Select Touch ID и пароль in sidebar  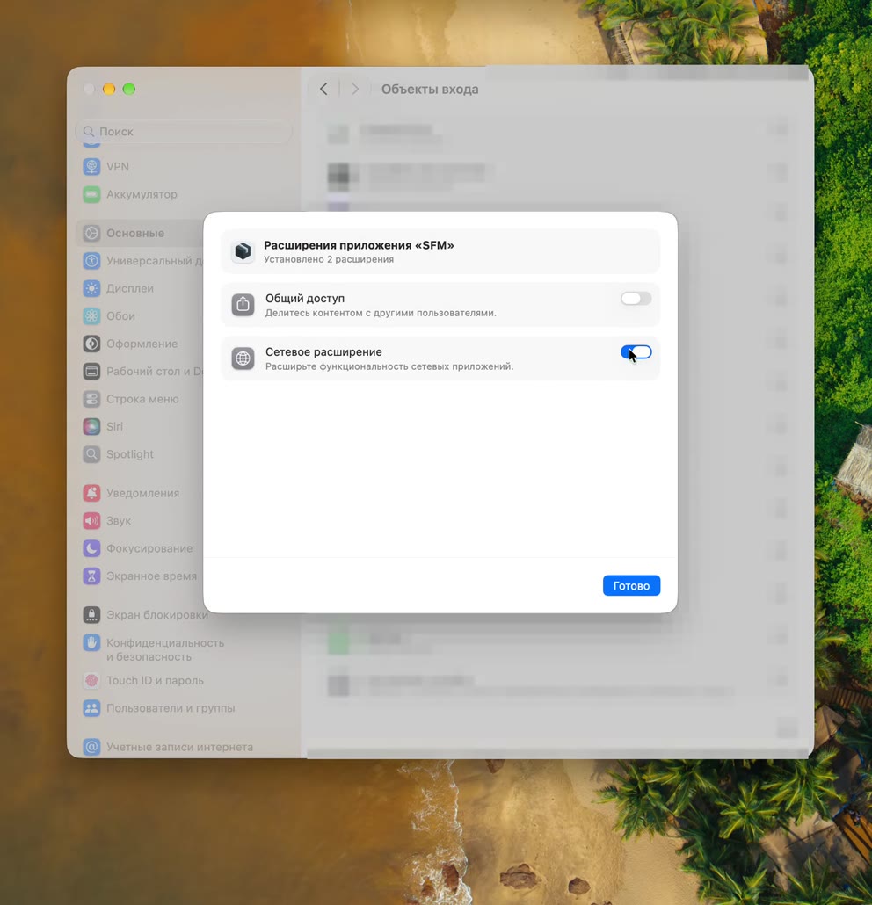pos(155,680)
